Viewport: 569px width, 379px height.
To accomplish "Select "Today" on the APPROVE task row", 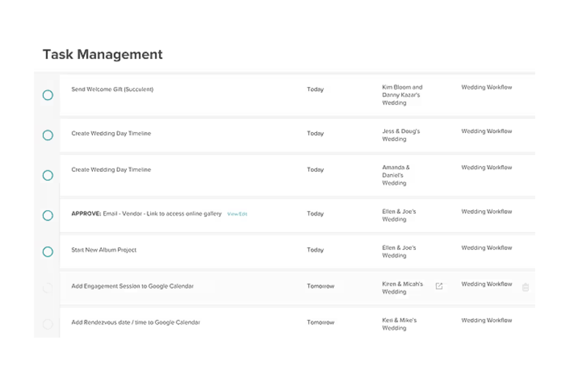I will [x=315, y=214].
